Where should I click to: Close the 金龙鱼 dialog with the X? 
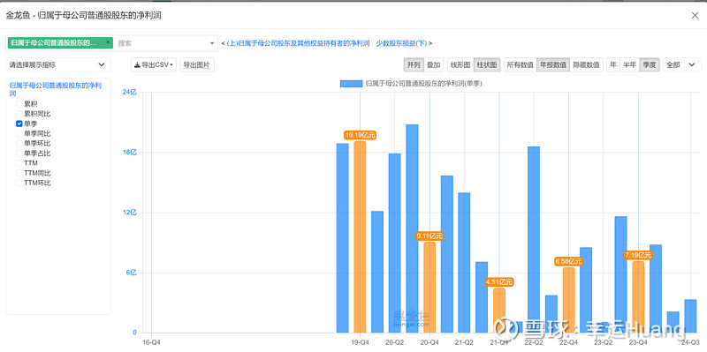pos(695,15)
